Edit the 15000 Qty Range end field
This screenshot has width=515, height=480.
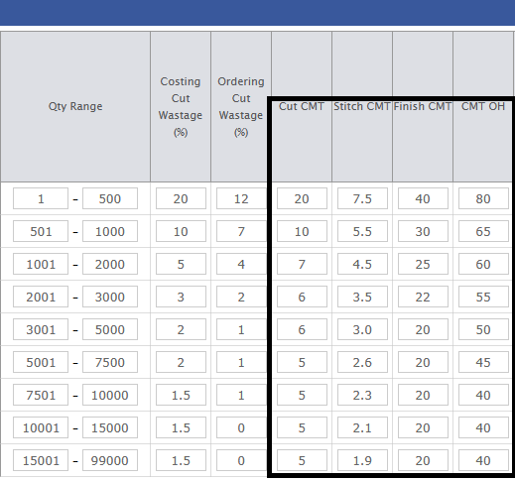[110, 427]
